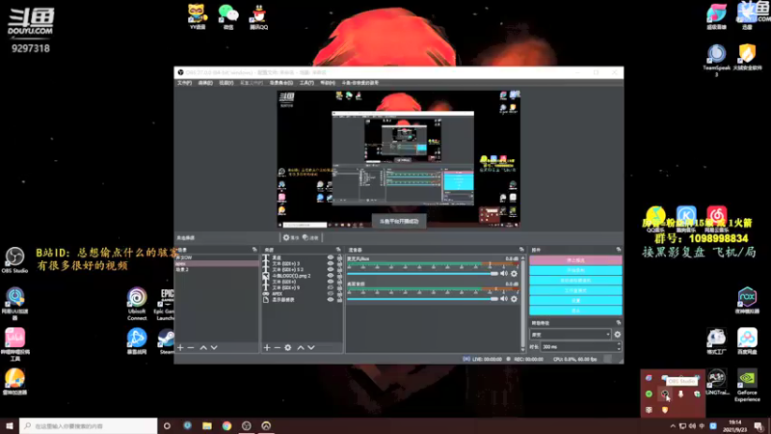Toggle lock on APEX source

click(339, 294)
